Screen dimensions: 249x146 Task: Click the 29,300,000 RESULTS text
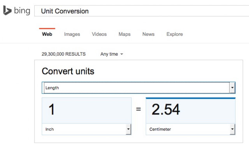pyautogui.click(x=63, y=54)
